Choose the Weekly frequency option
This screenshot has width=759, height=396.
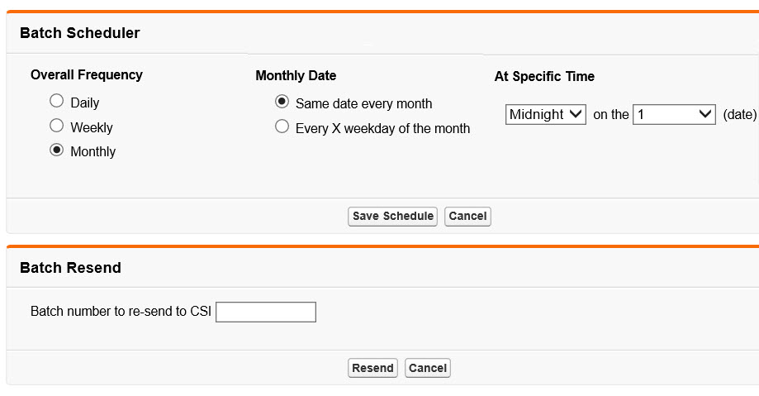coord(56,126)
